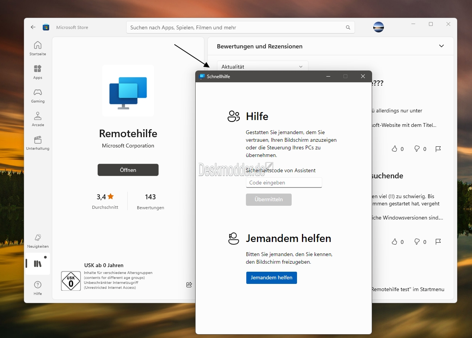
Task: Click the user profile avatar
Action: 378,27
